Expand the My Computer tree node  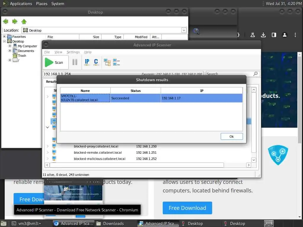point(10,46)
